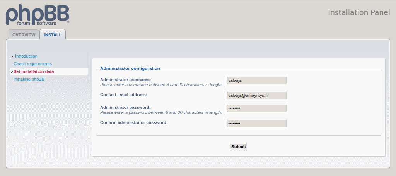This screenshot has height=176, width=396.
Task: Click the arrow marker beside Set installation data
Action: pos(12,72)
